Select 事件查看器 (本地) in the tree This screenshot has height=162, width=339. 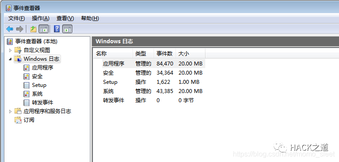pos(36,41)
